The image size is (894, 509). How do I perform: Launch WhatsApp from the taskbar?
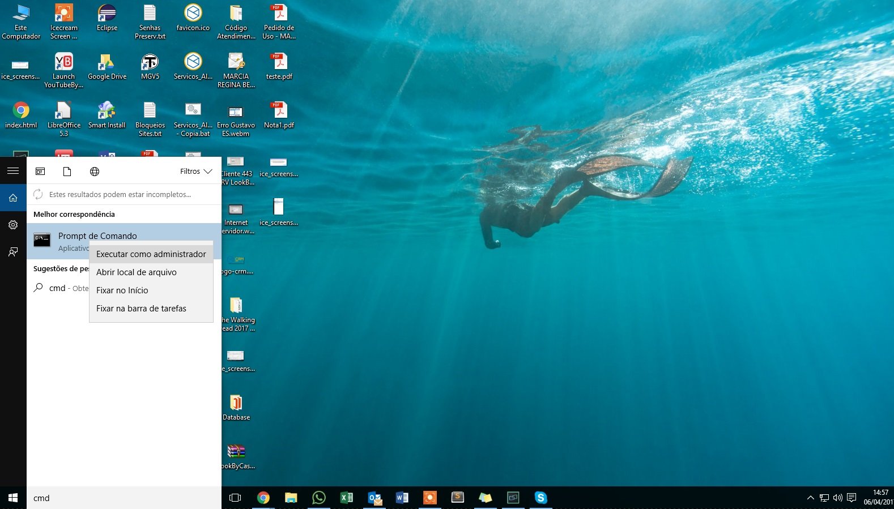319,498
